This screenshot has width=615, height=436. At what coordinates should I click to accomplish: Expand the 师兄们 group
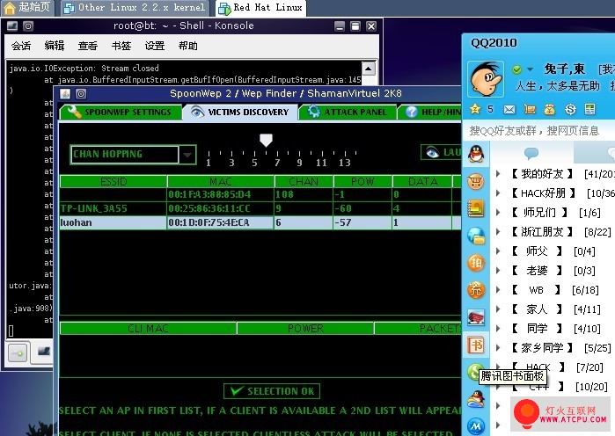(x=498, y=213)
